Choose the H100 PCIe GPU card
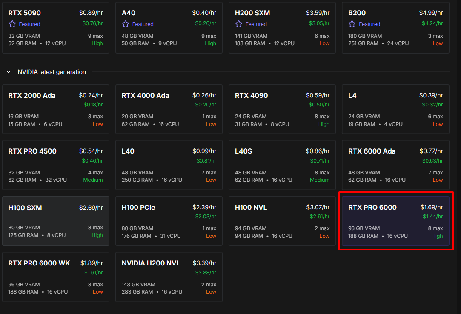The image size is (461, 314). tap(169, 221)
